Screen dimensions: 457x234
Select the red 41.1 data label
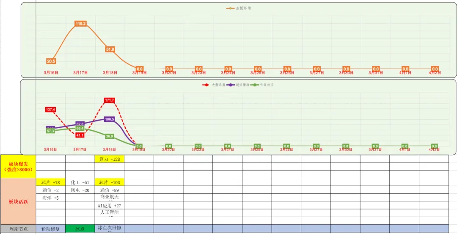[80, 135]
